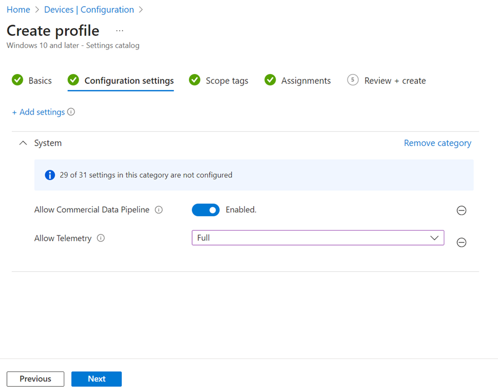Click the Remove category link

point(437,143)
